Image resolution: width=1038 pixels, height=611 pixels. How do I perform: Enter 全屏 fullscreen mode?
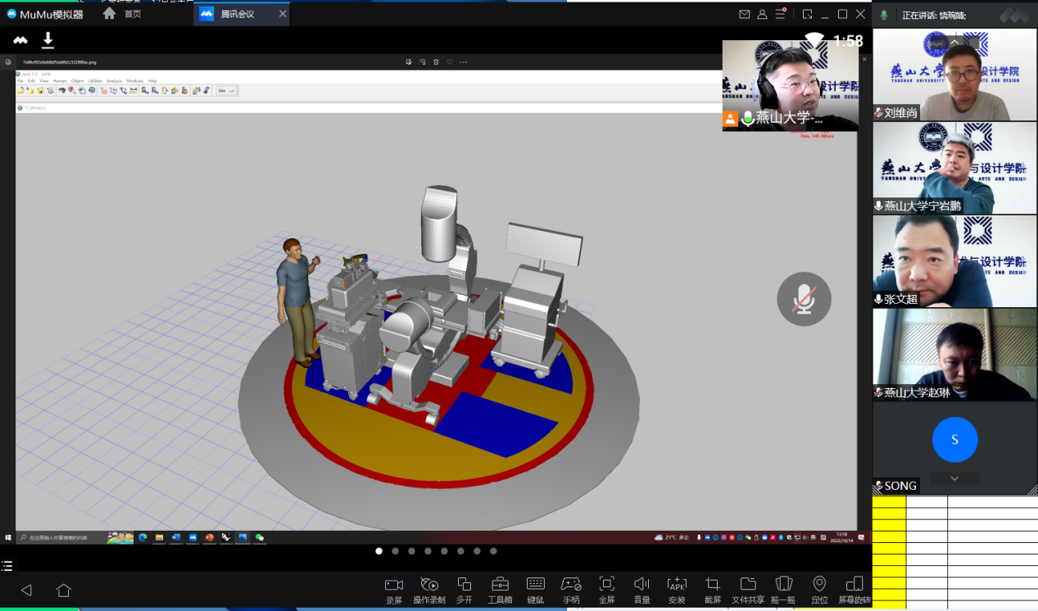[x=606, y=585]
